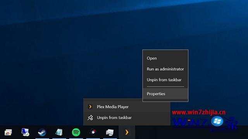The width and height of the screenshot is (248, 139).
Task: Click the Chrome window stack taskbar icon
Action: click(8, 132)
